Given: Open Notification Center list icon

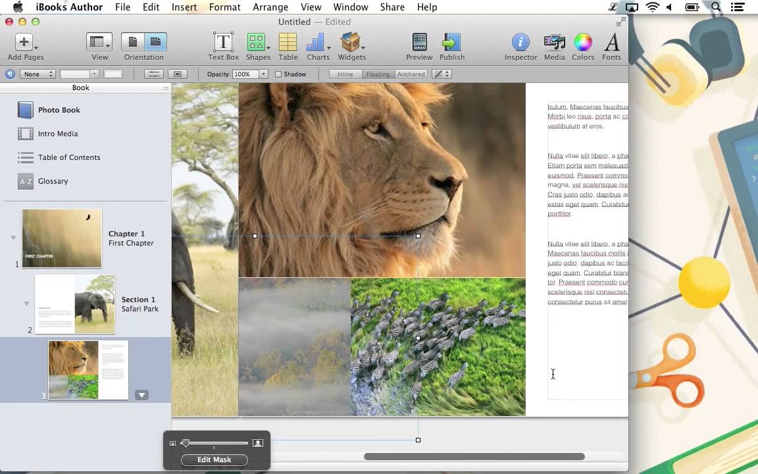Looking at the screenshot, I should click(737, 7).
